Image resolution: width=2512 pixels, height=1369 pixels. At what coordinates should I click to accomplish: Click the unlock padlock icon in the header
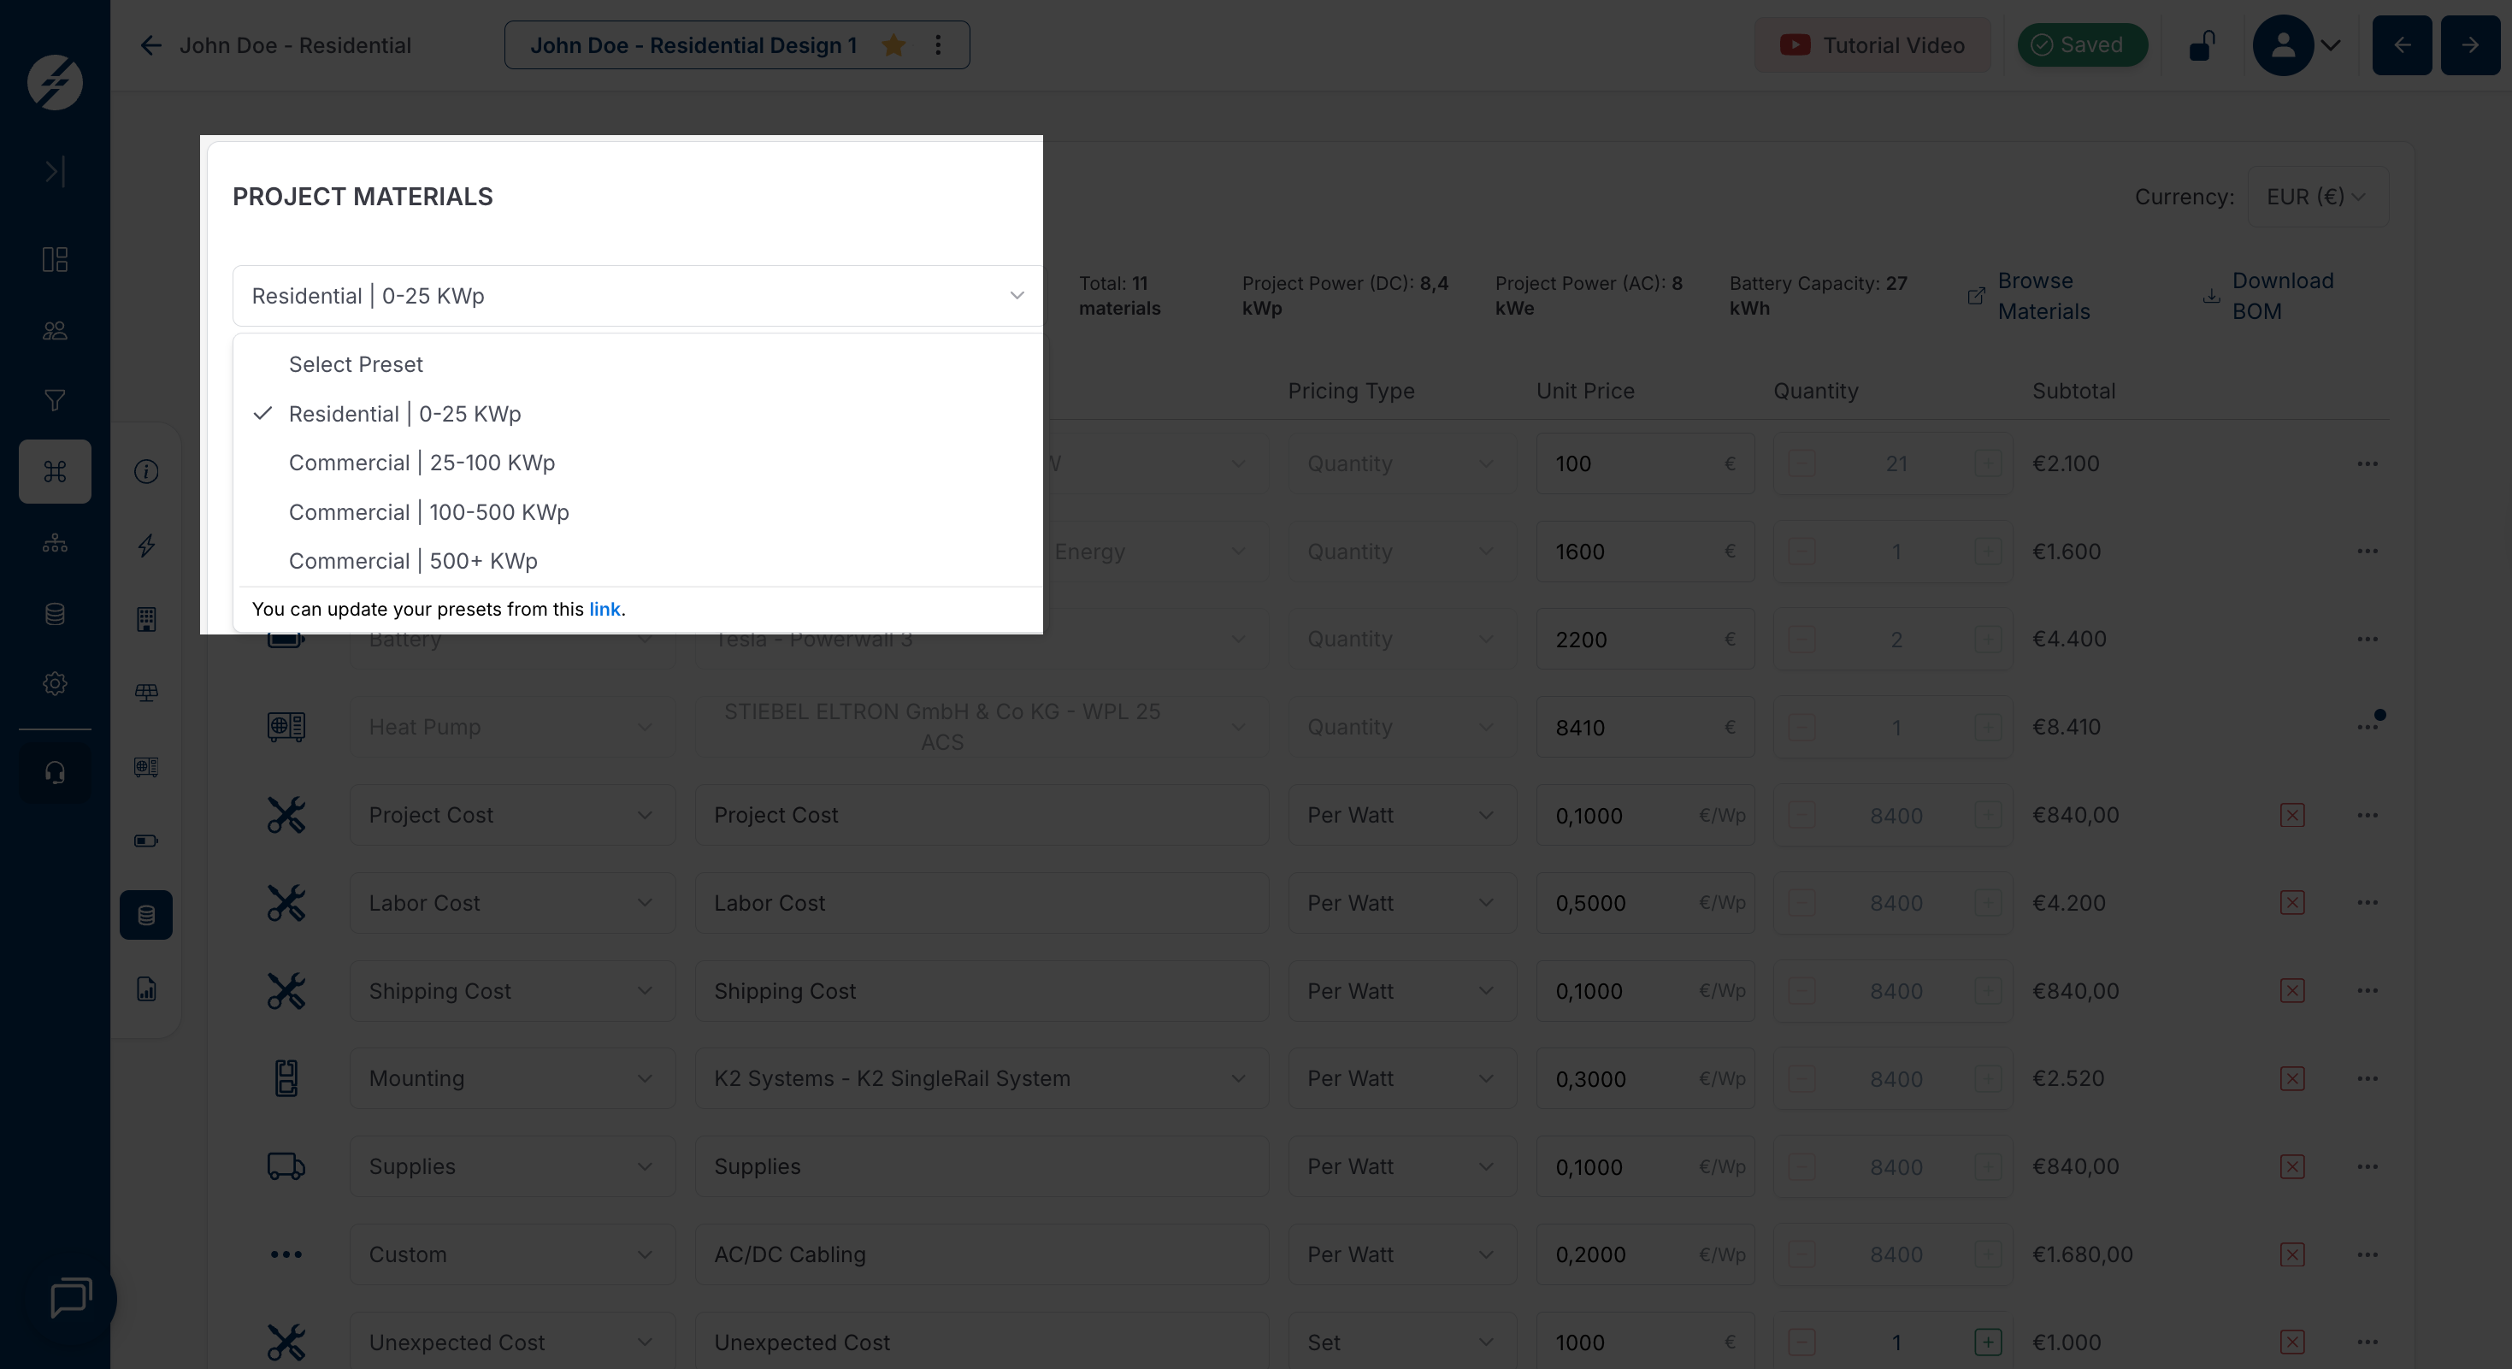[2202, 44]
